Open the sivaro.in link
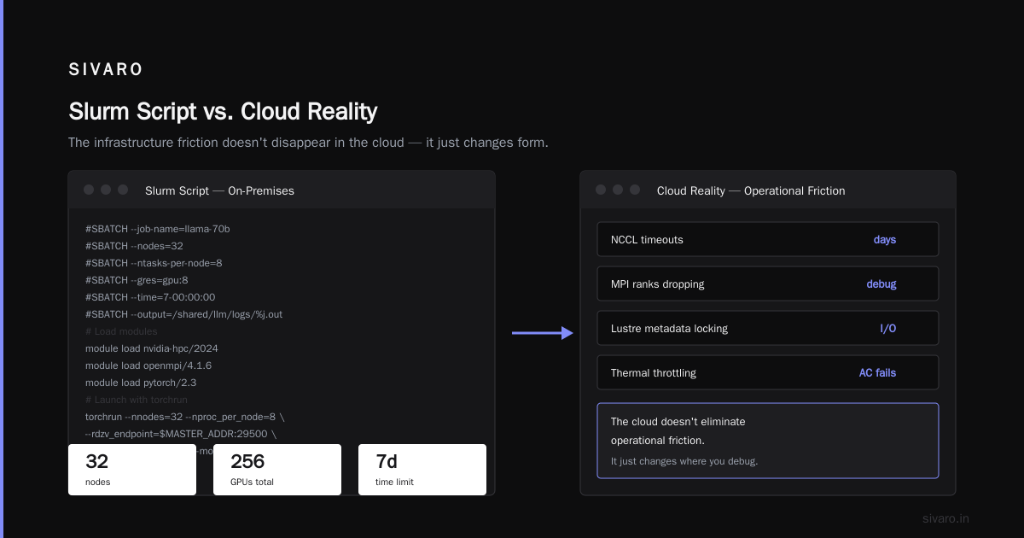The height and width of the screenshot is (538, 1024). tap(946, 518)
